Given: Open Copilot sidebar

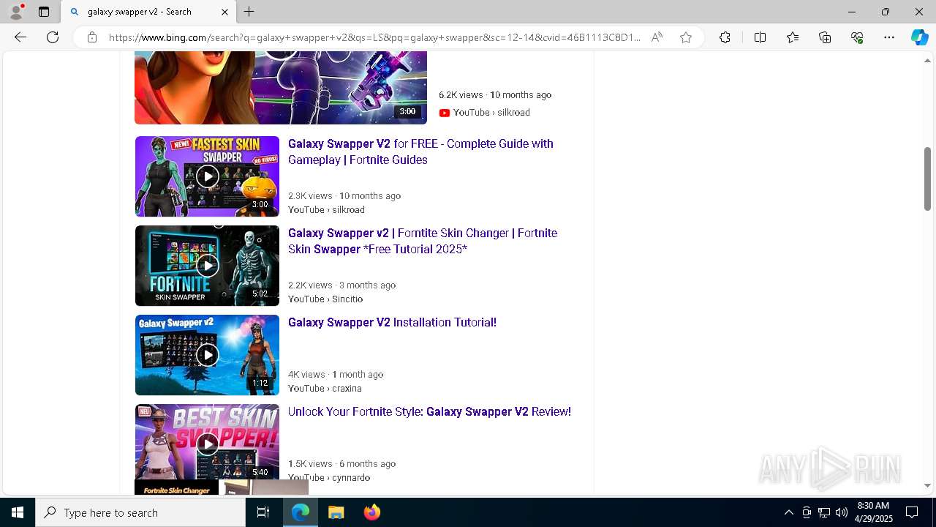Looking at the screenshot, I should (919, 37).
